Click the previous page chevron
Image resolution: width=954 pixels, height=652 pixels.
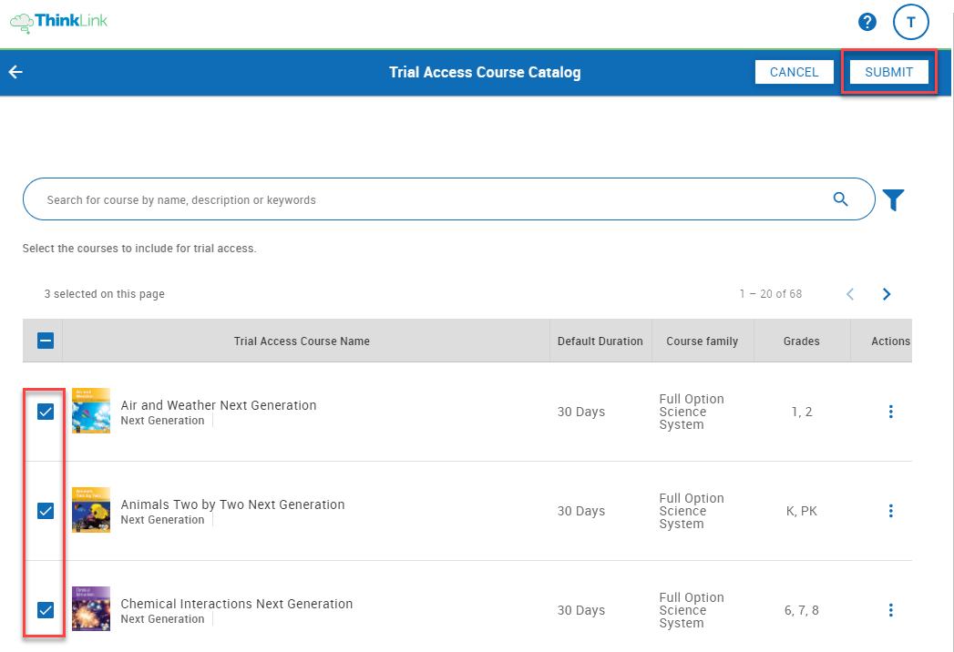pyautogui.click(x=849, y=294)
